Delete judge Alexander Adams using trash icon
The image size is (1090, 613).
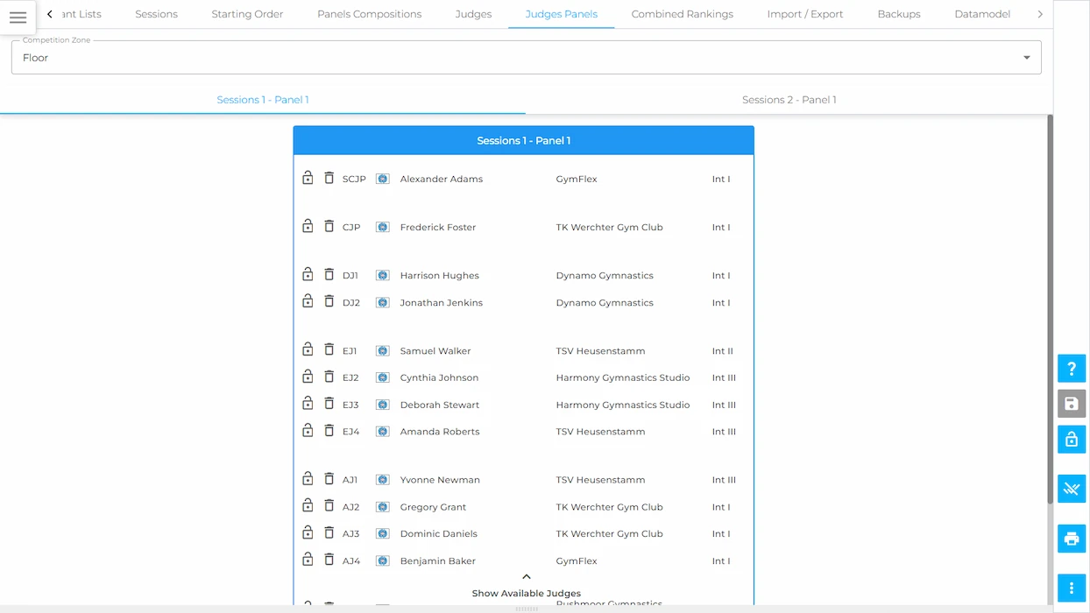pos(329,178)
